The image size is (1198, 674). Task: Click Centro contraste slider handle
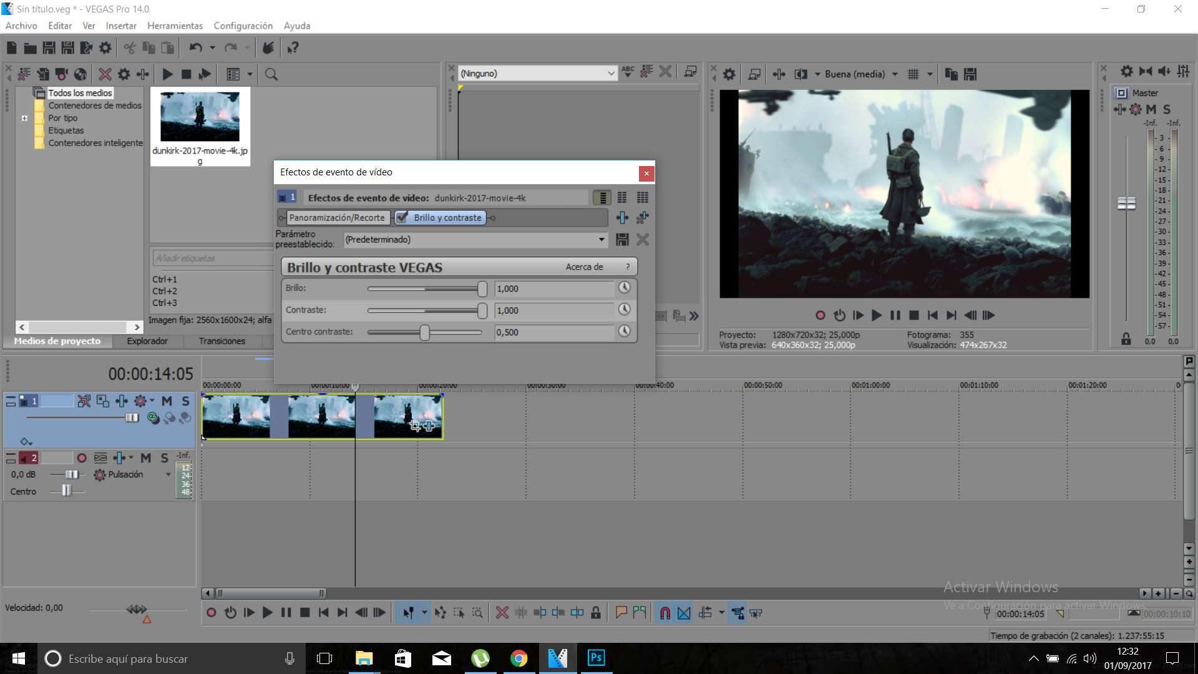point(424,332)
